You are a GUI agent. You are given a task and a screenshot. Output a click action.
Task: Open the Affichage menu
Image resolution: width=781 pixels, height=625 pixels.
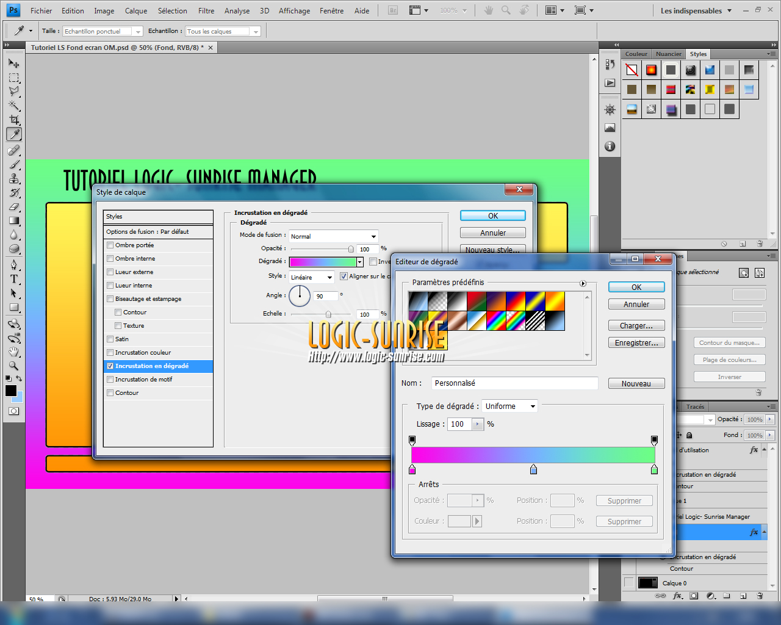294,10
